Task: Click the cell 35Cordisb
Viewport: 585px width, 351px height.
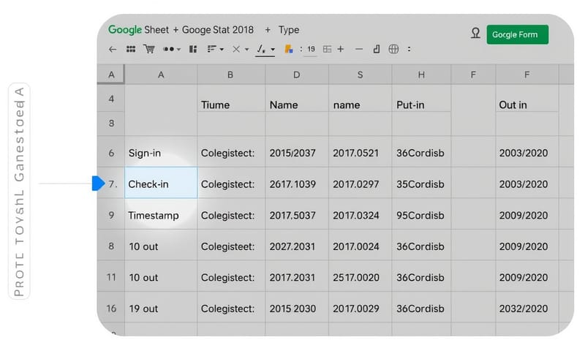Action: [x=421, y=184]
